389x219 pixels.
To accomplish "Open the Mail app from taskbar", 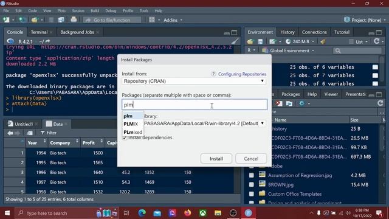I will click(x=157, y=213).
